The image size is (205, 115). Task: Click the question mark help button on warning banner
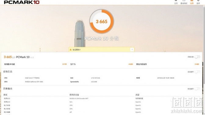click(x=132, y=50)
